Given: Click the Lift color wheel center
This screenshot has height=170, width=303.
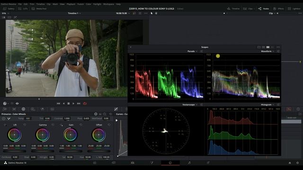Looking at the screenshot, I should pyautogui.click(x=15, y=135).
